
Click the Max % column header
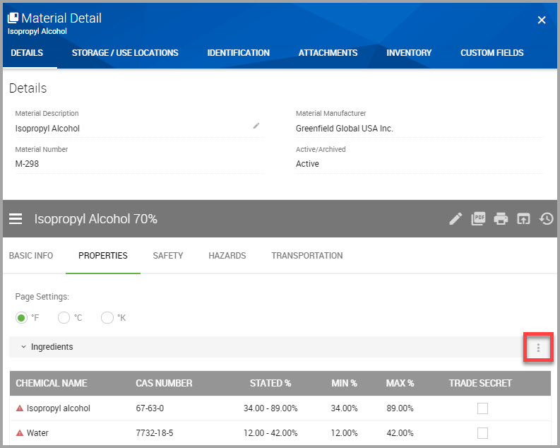(400, 383)
